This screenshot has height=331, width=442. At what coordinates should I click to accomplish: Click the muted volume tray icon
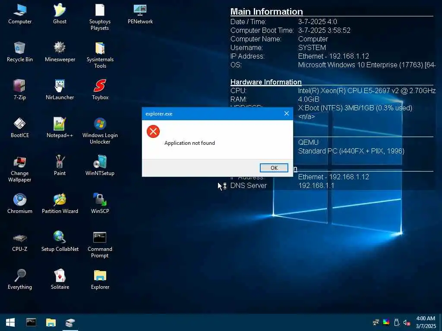tap(407, 322)
